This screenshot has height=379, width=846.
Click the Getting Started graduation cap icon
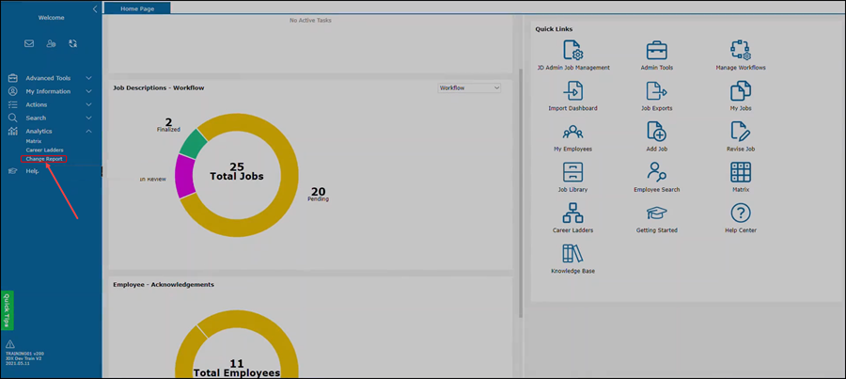(656, 213)
